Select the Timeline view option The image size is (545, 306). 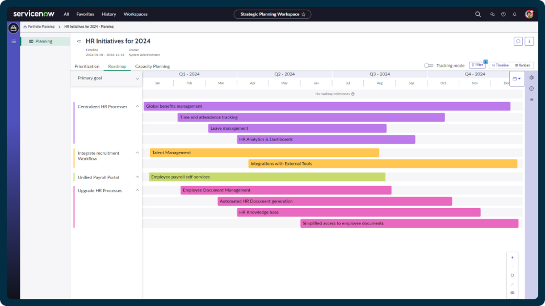500,65
